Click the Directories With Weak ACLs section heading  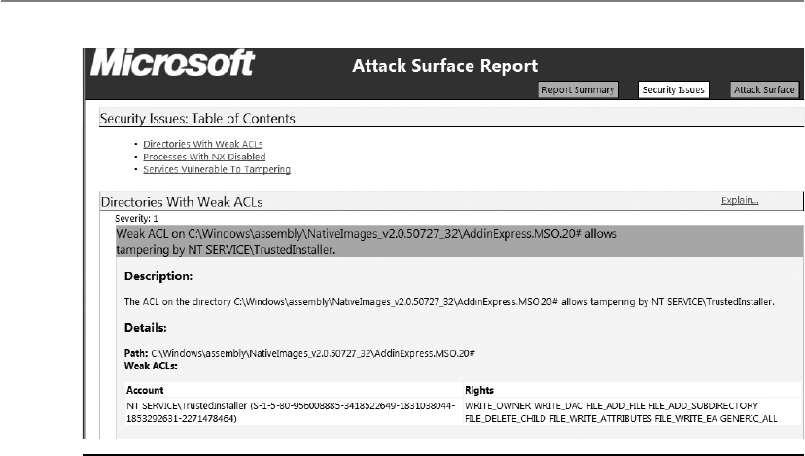pos(182,202)
